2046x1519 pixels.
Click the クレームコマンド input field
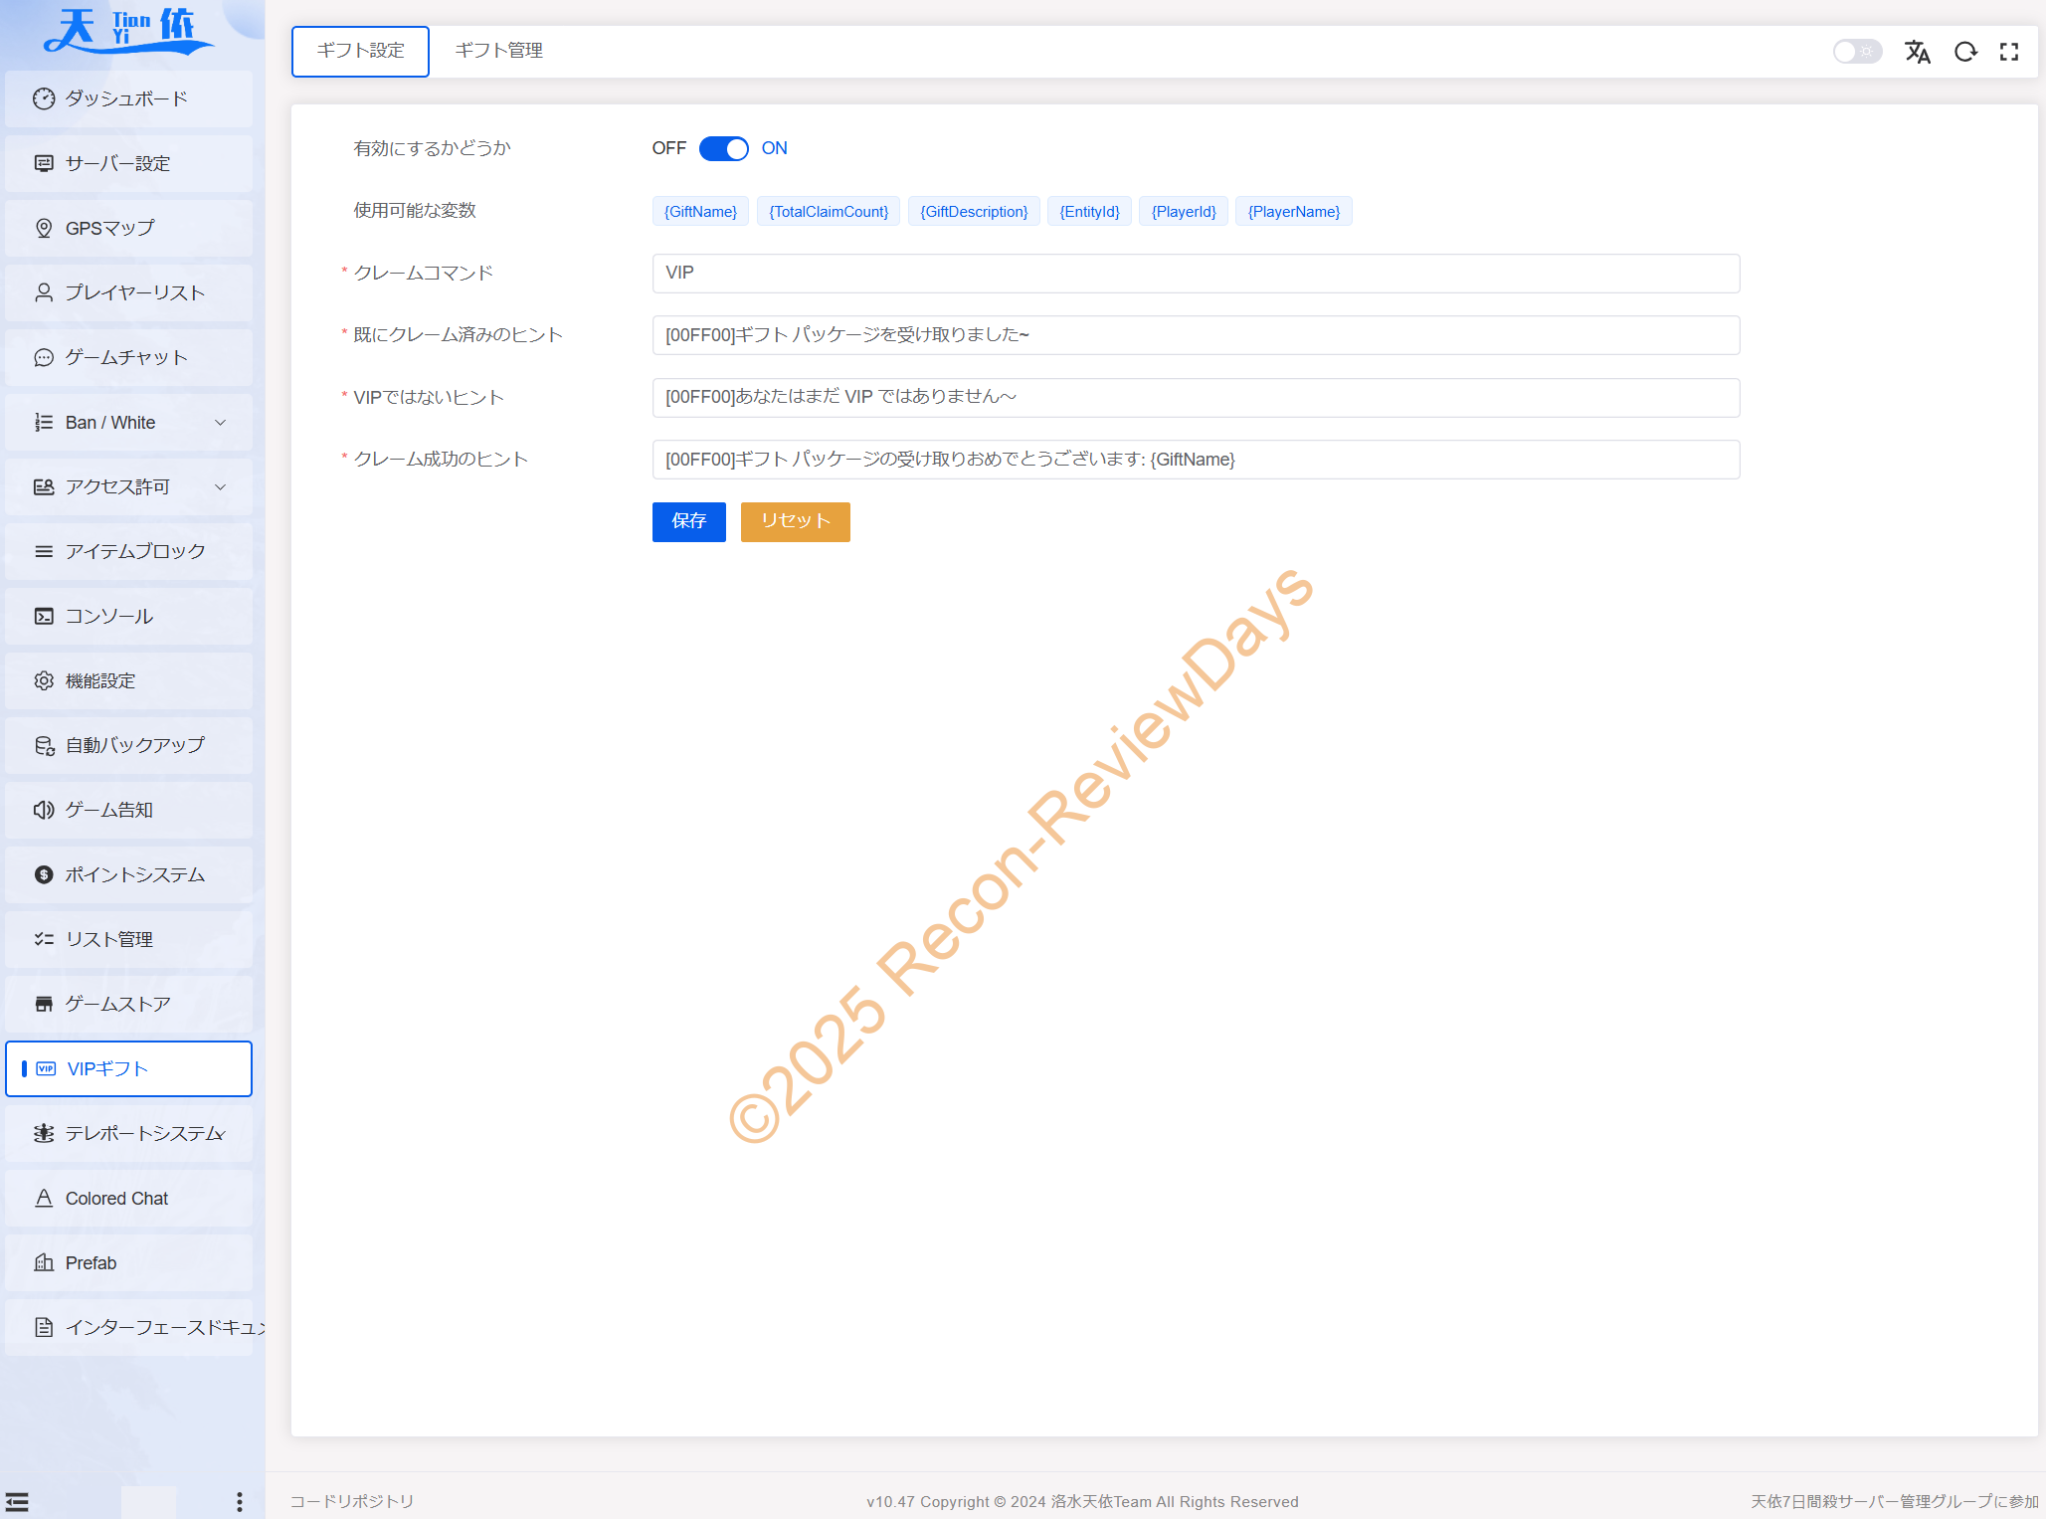tap(1195, 273)
